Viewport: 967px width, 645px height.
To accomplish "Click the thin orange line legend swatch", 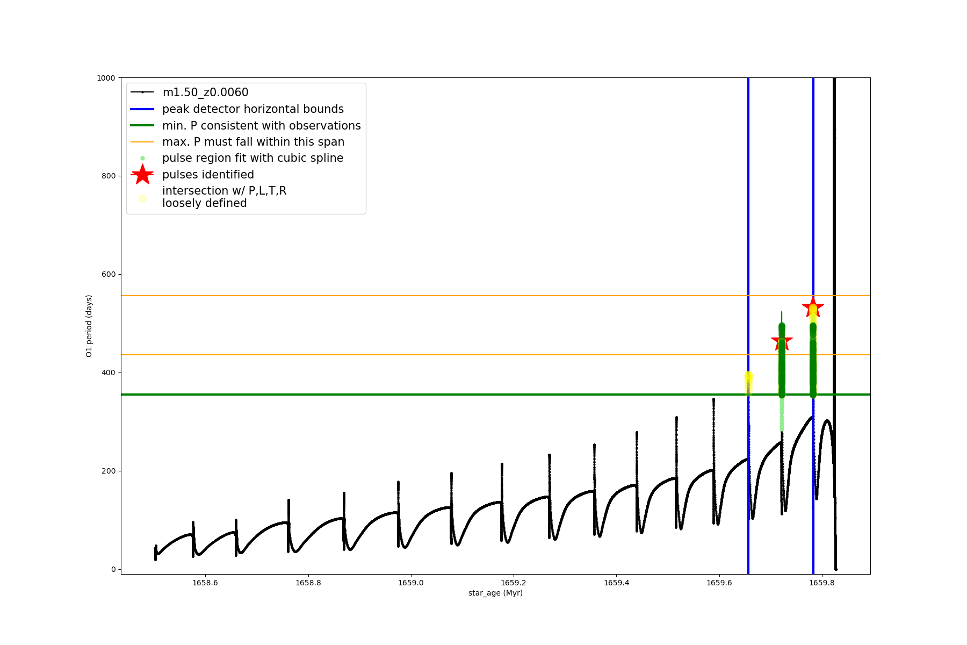I will click(142, 142).
